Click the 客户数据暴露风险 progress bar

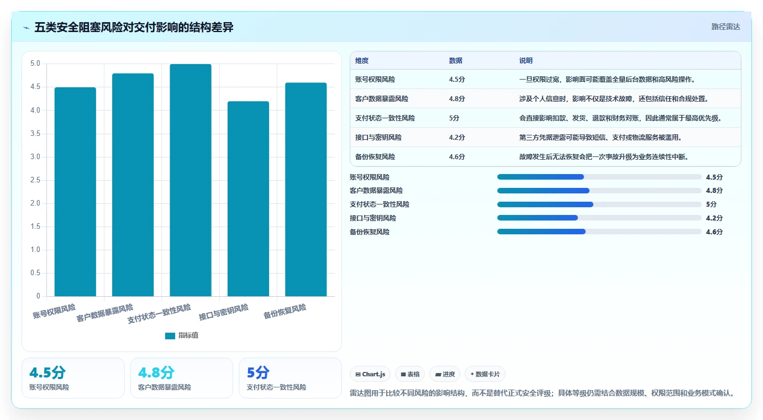pyautogui.click(x=599, y=191)
